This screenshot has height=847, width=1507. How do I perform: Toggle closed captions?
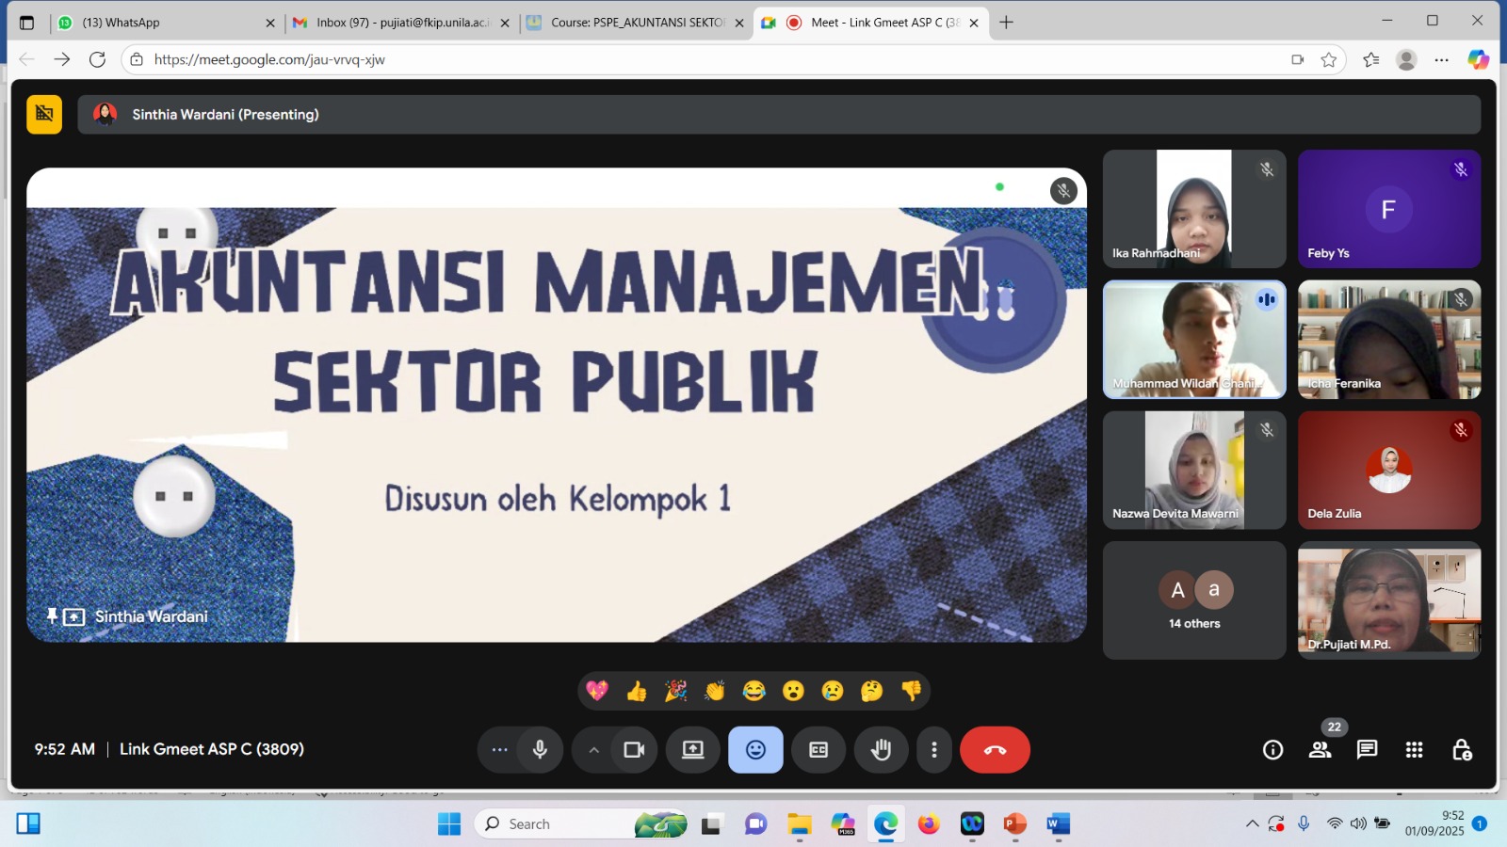(x=818, y=750)
